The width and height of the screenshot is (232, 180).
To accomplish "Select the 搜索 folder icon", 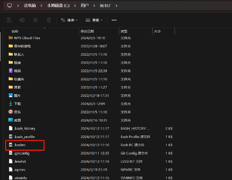I will click(11, 87).
